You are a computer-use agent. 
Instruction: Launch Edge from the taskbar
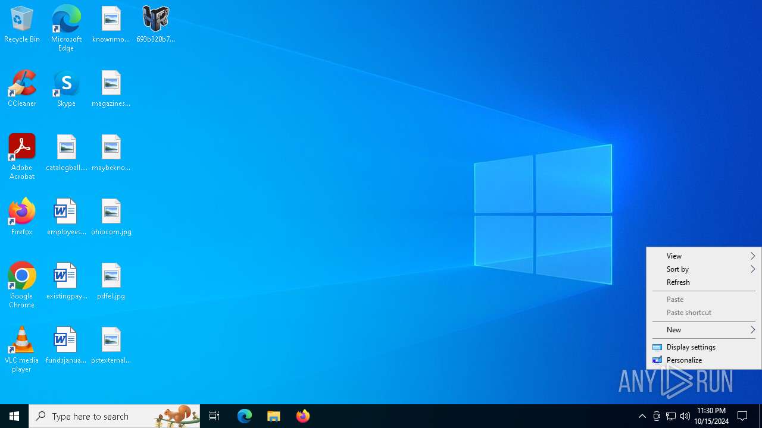coord(245,416)
